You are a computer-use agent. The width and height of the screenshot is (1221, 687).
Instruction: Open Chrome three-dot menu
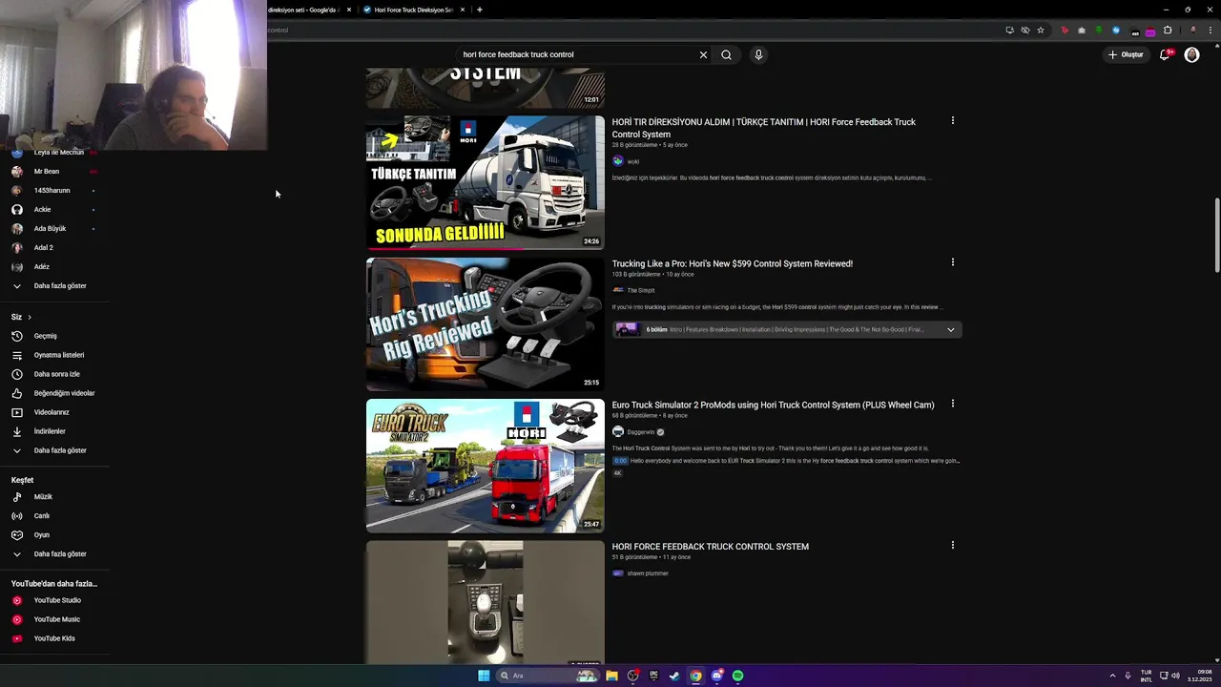pos(1212,30)
